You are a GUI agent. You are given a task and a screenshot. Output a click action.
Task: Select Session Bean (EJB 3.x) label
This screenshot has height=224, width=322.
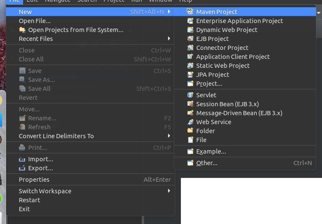pos(227,104)
